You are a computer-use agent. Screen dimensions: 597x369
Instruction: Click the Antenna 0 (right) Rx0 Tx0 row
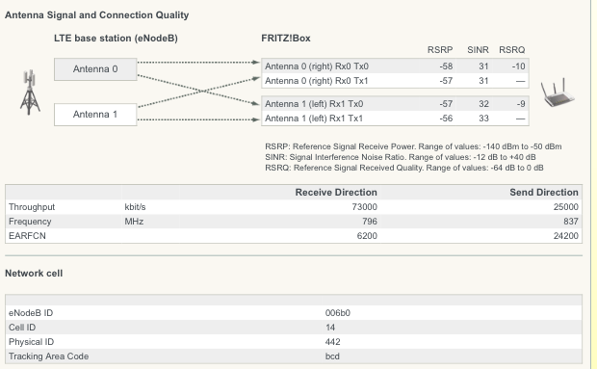(x=395, y=66)
